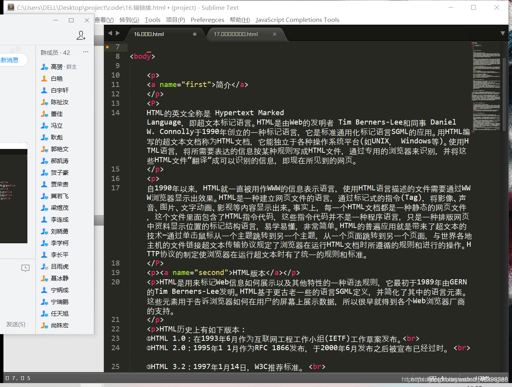Image resolution: width=512 pixels, height=387 pixels.
Task: Open the 查看(V) menu
Action: tap(104, 20)
